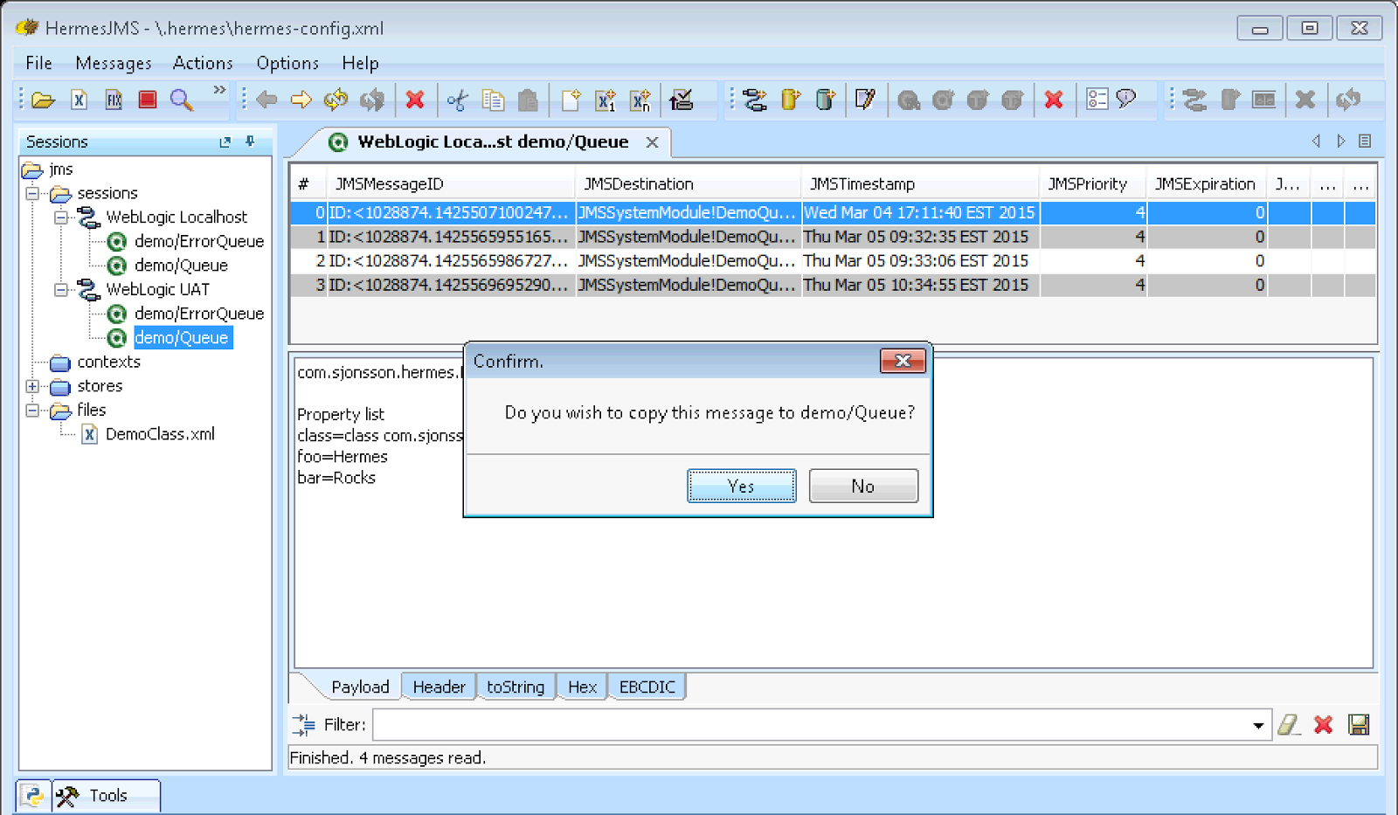
Task: Click the FIX file toolbar icon
Action: click(114, 100)
